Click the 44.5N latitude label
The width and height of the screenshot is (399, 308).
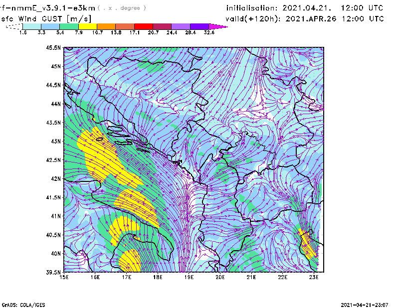pos(53,85)
